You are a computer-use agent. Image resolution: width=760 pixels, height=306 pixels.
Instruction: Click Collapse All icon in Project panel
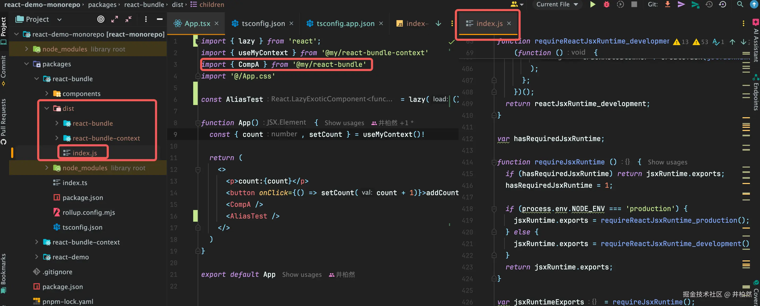[128, 19]
